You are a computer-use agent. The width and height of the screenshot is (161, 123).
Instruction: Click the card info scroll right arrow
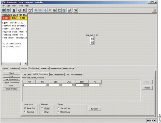click(25, 63)
